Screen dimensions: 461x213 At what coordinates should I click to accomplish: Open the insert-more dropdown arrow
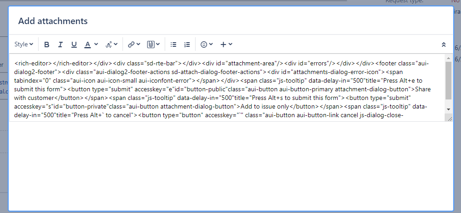click(x=230, y=44)
